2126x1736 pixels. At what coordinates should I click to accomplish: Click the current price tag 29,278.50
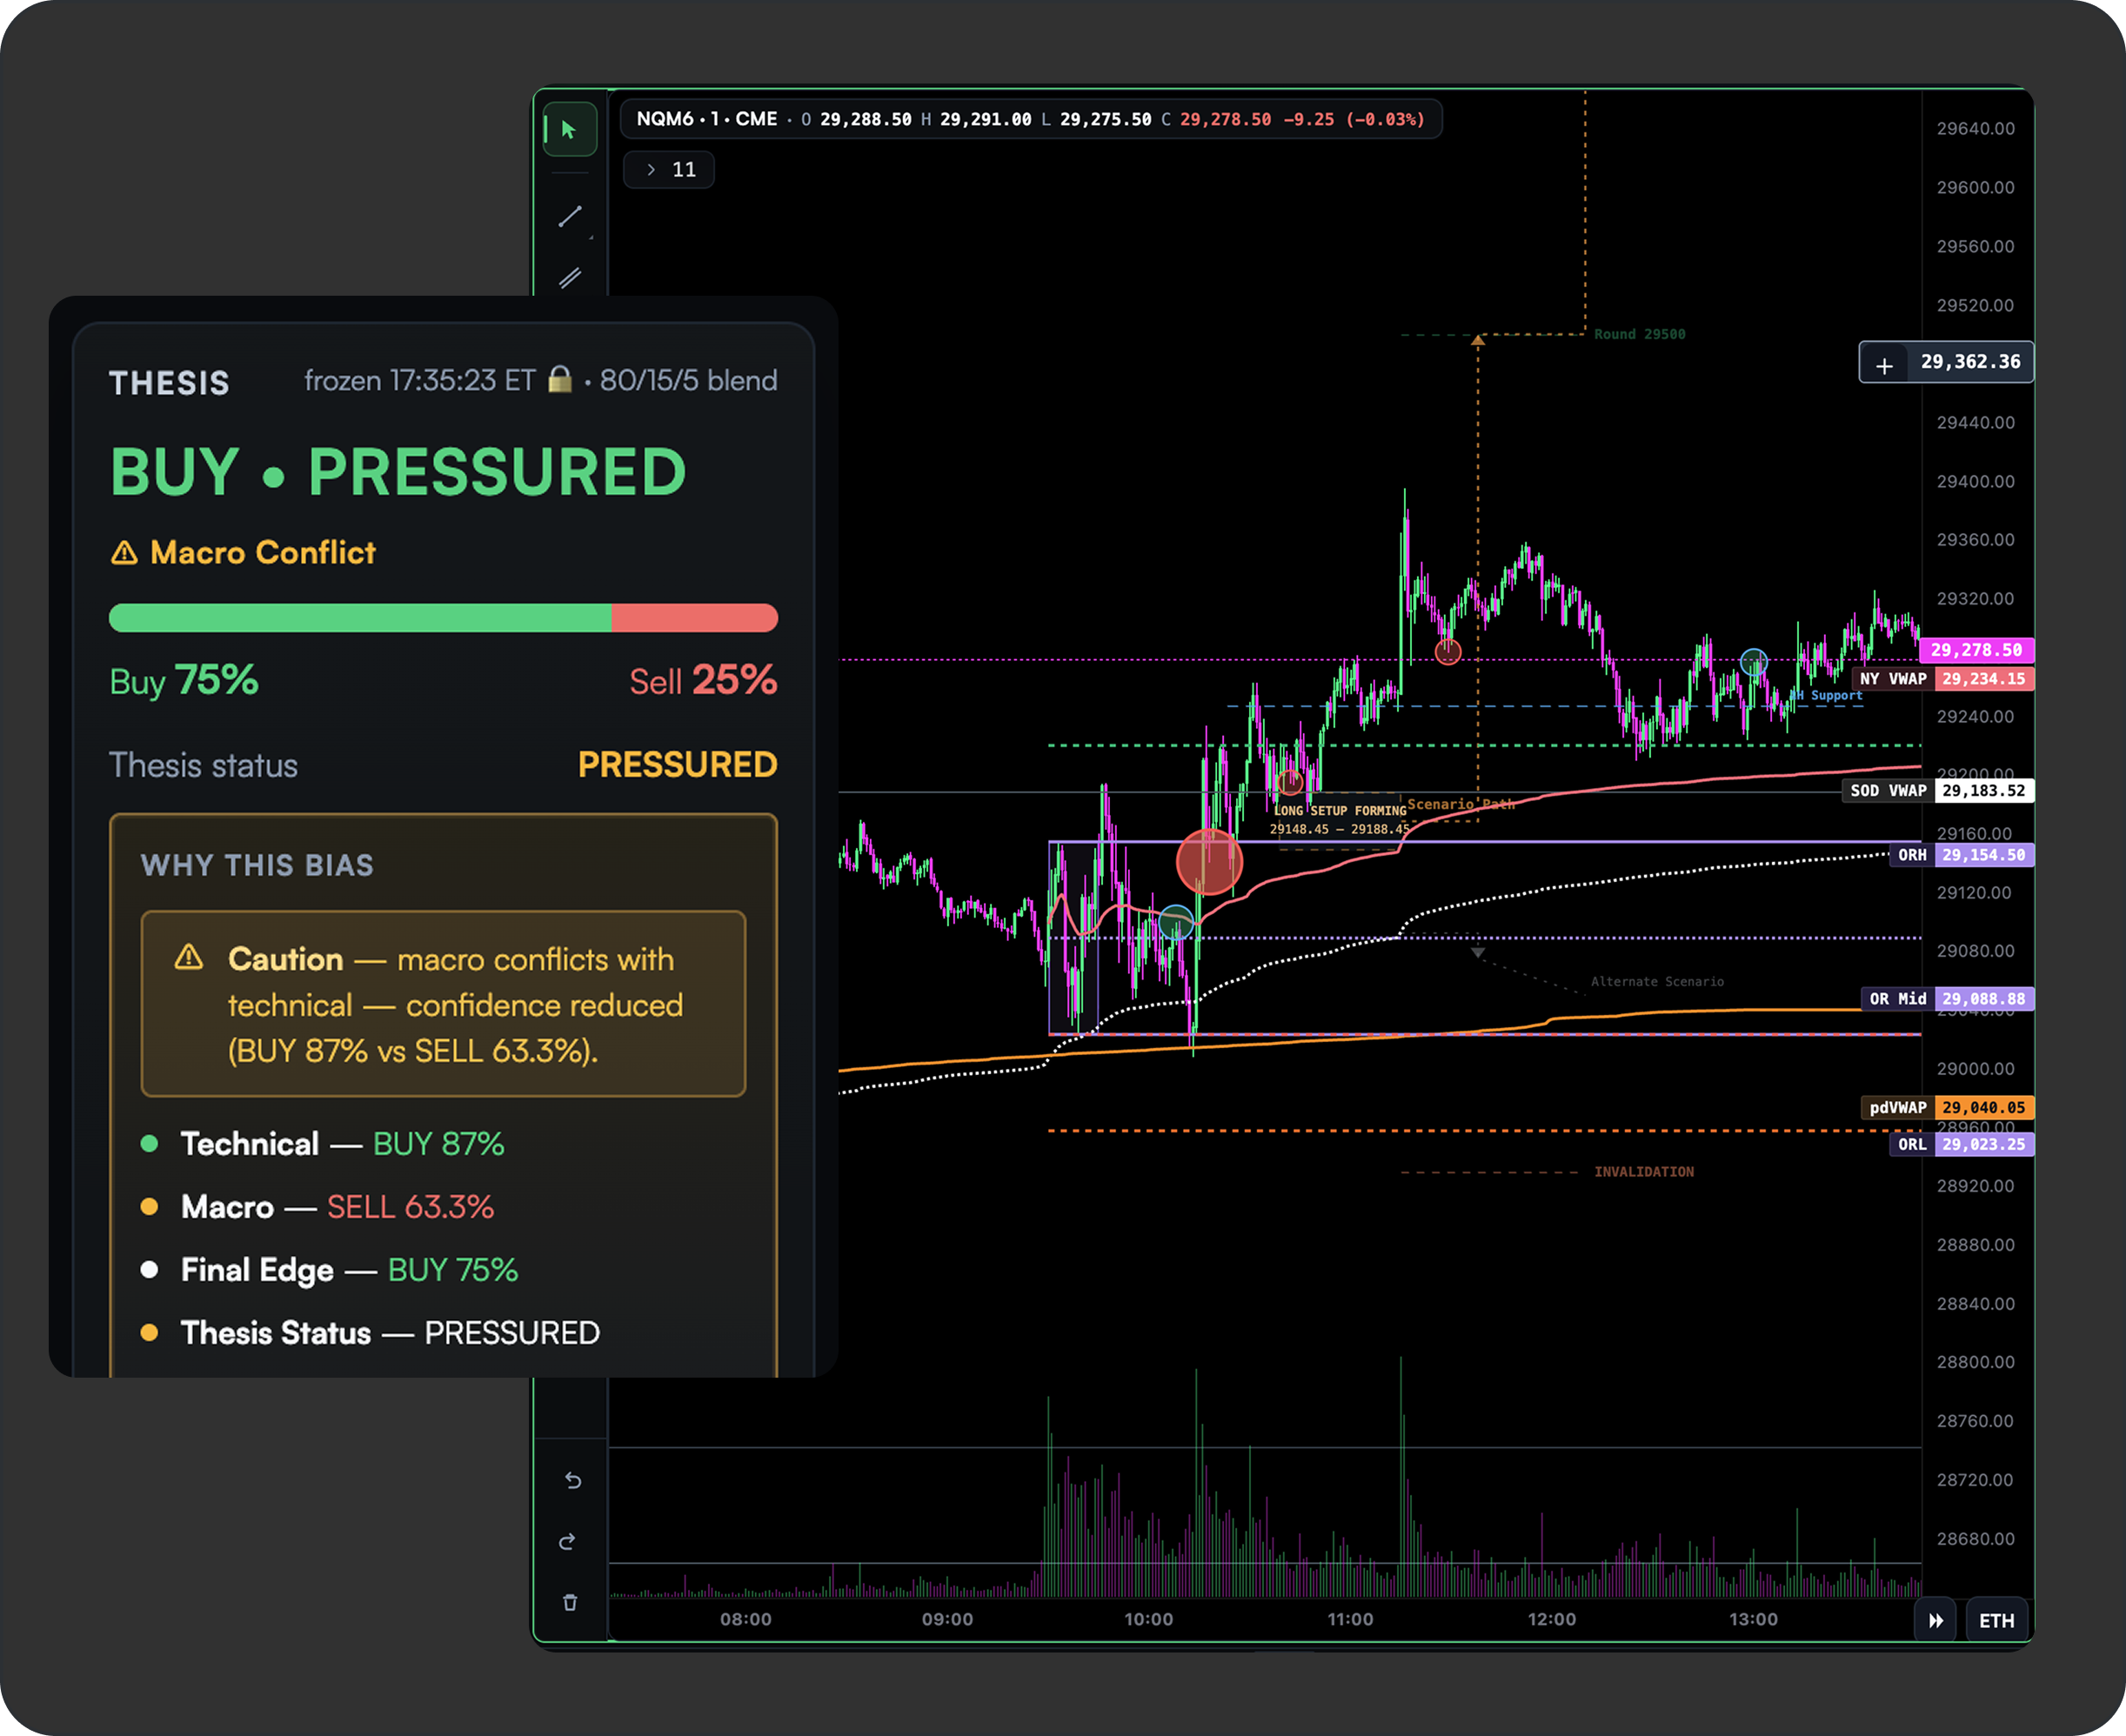(1976, 650)
